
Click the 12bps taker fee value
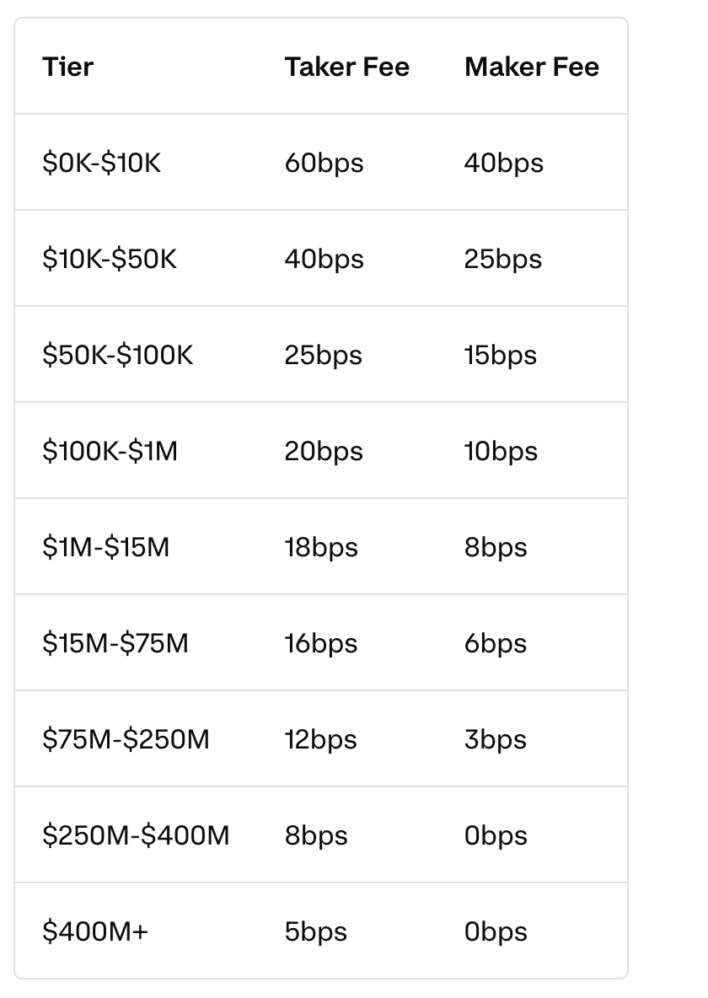320,740
